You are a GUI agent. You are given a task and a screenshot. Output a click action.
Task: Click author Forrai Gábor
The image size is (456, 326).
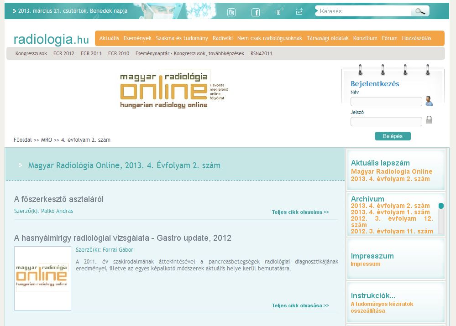coord(118,249)
